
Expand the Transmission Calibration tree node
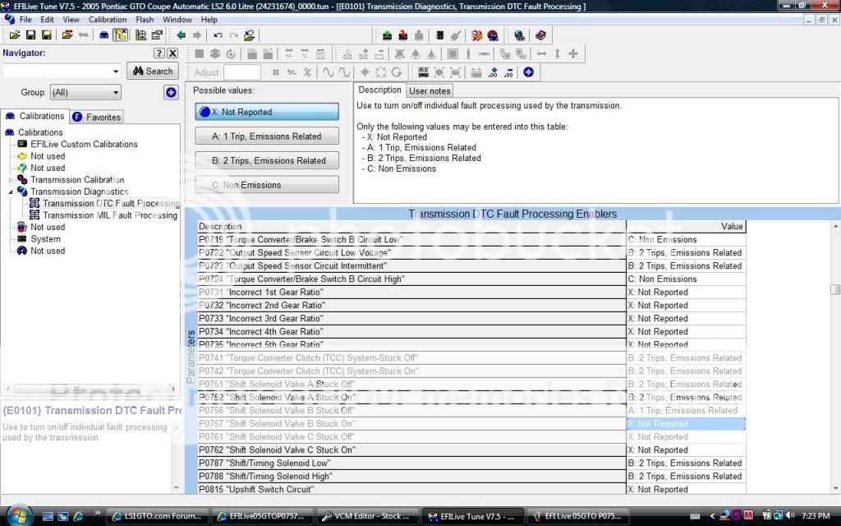11,180
